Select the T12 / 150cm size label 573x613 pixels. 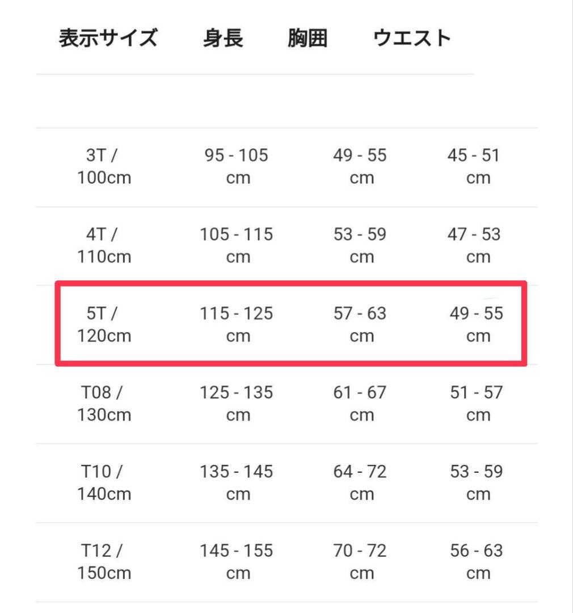click(104, 562)
